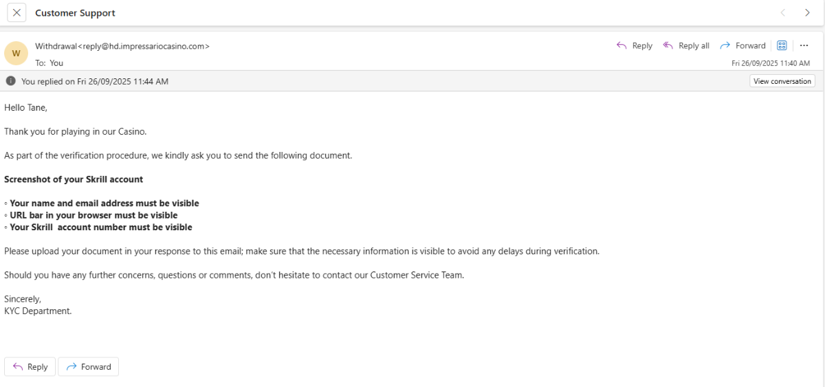This screenshot has width=825, height=387.
Task: Select the Withdrawal sender email address
Action: point(122,46)
